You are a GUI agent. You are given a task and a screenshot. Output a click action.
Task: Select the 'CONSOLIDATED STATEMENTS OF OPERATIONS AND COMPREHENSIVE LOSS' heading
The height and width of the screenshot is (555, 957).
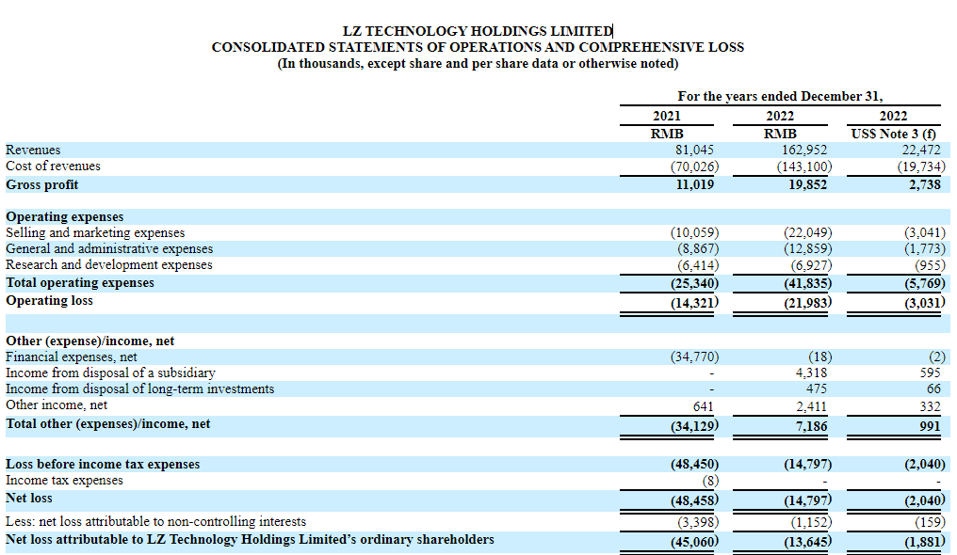coord(478,48)
